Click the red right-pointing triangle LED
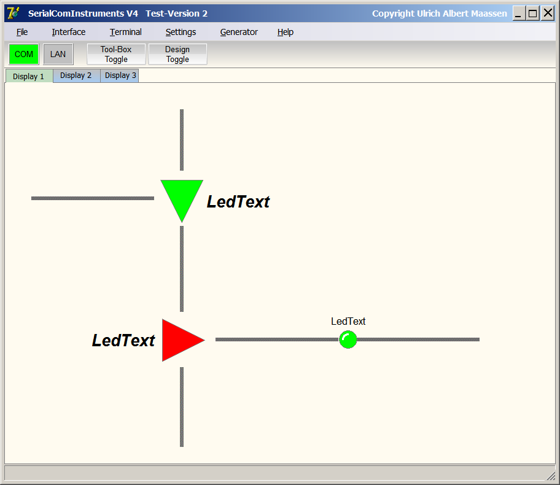This screenshot has height=485, width=560. tap(180, 340)
